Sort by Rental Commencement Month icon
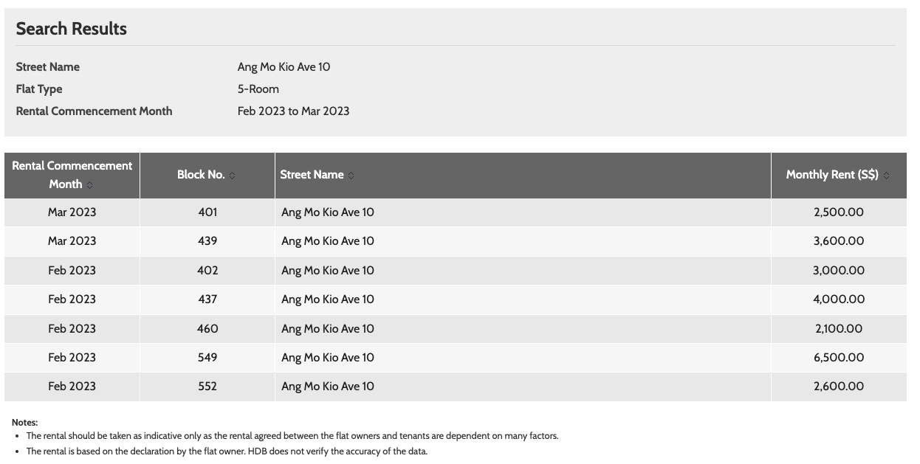920x464 pixels. (x=90, y=185)
